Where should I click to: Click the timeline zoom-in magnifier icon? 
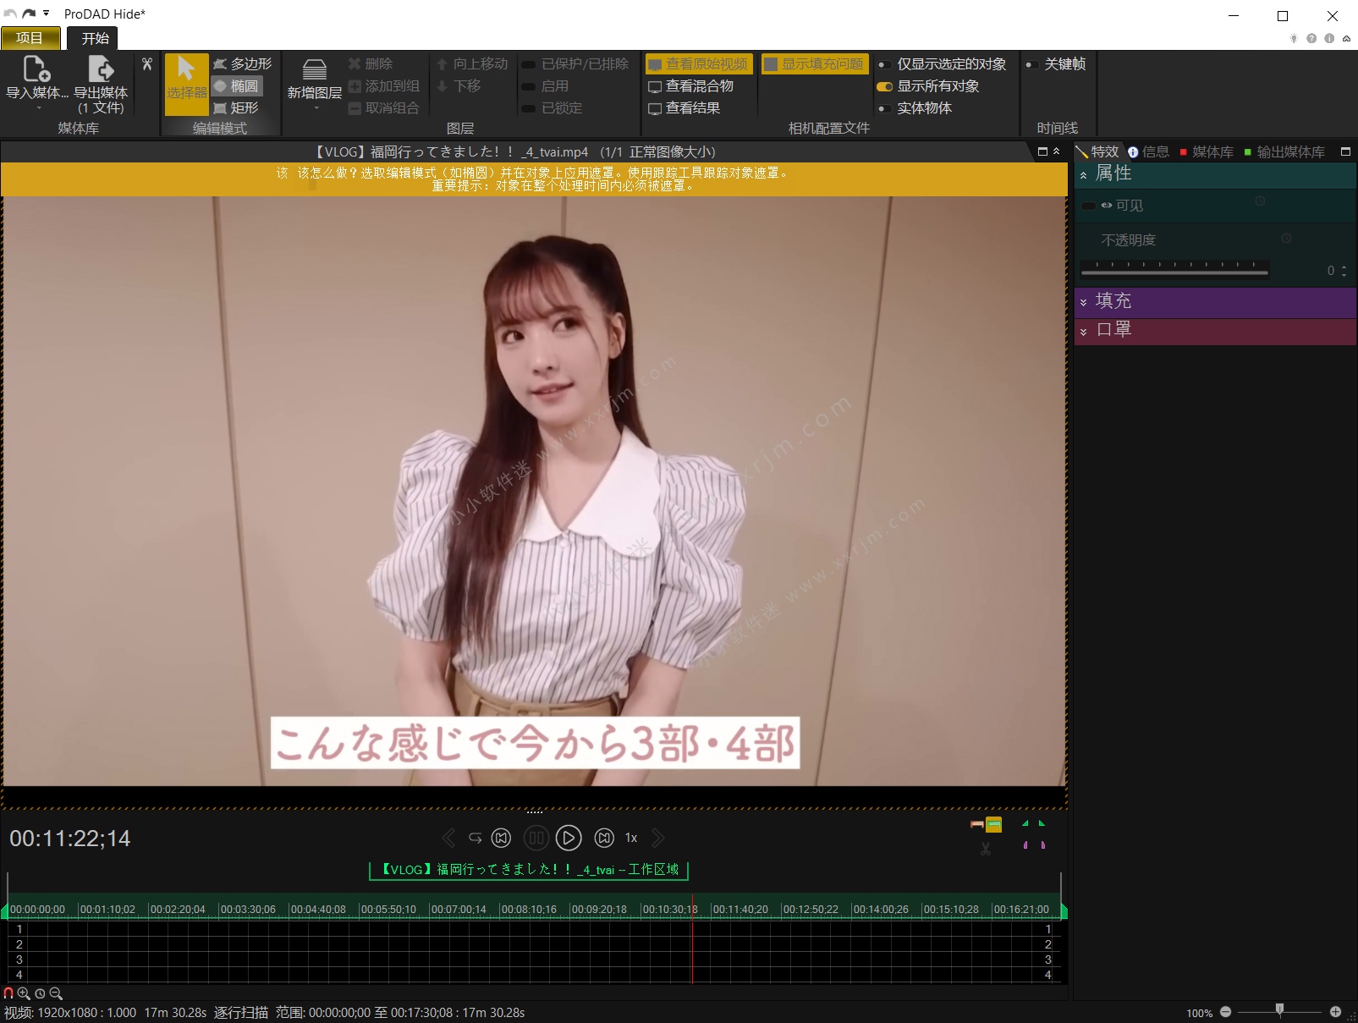click(24, 993)
